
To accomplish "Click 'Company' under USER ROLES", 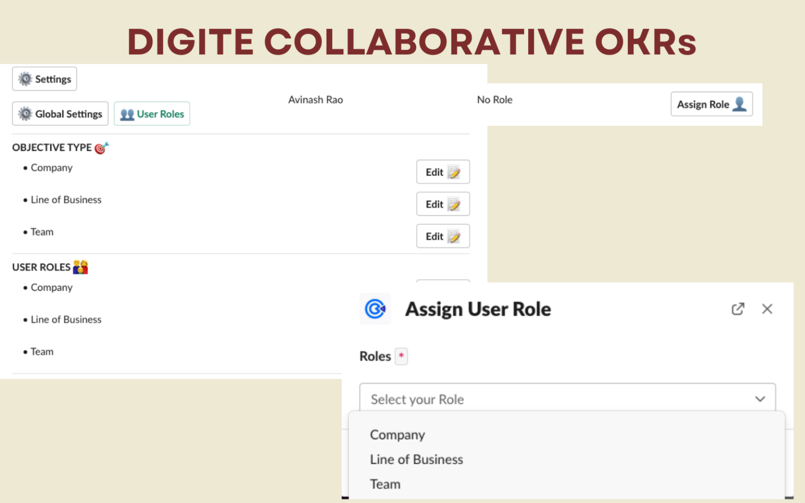I will click(x=51, y=288).
